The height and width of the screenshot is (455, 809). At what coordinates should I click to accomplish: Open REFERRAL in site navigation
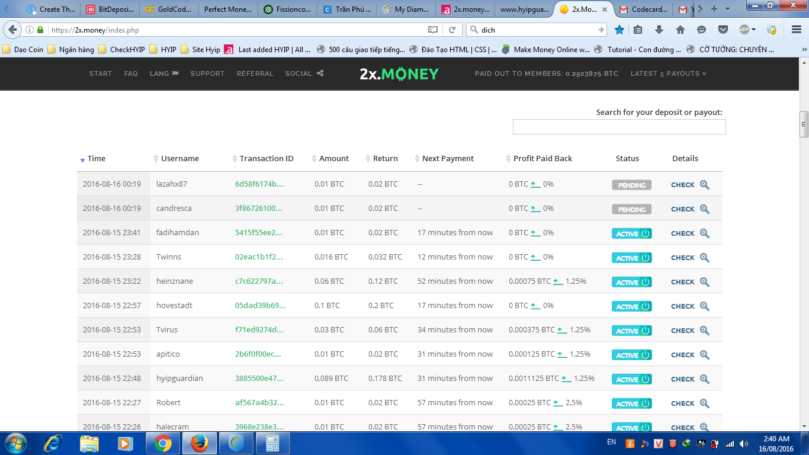255,73
